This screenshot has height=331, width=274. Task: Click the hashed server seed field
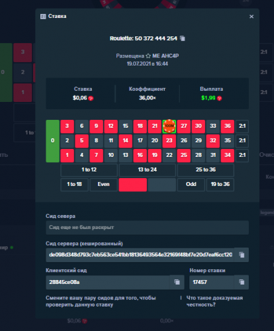140,255
